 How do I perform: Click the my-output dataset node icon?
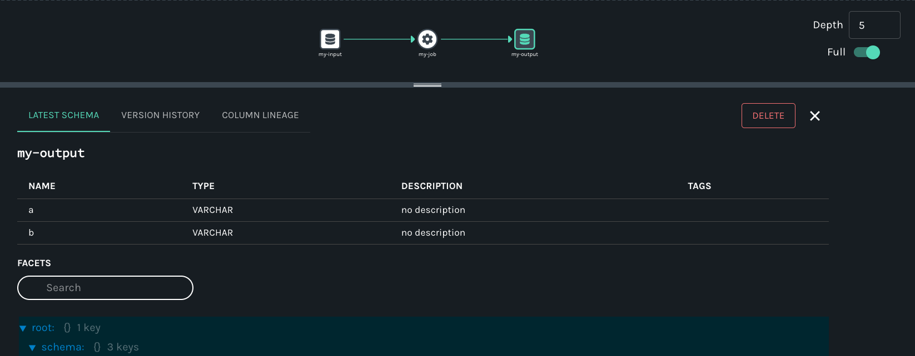click(x=525, y=39)
